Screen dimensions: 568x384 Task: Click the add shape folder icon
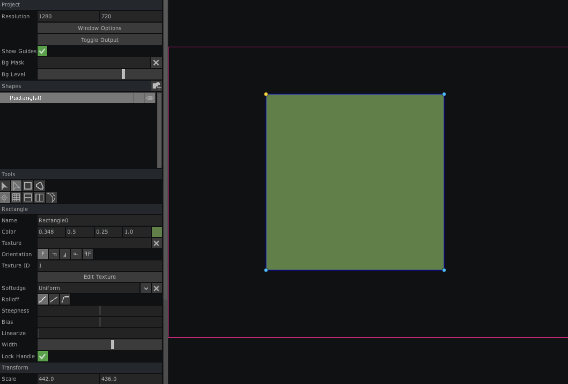point(156,86)
